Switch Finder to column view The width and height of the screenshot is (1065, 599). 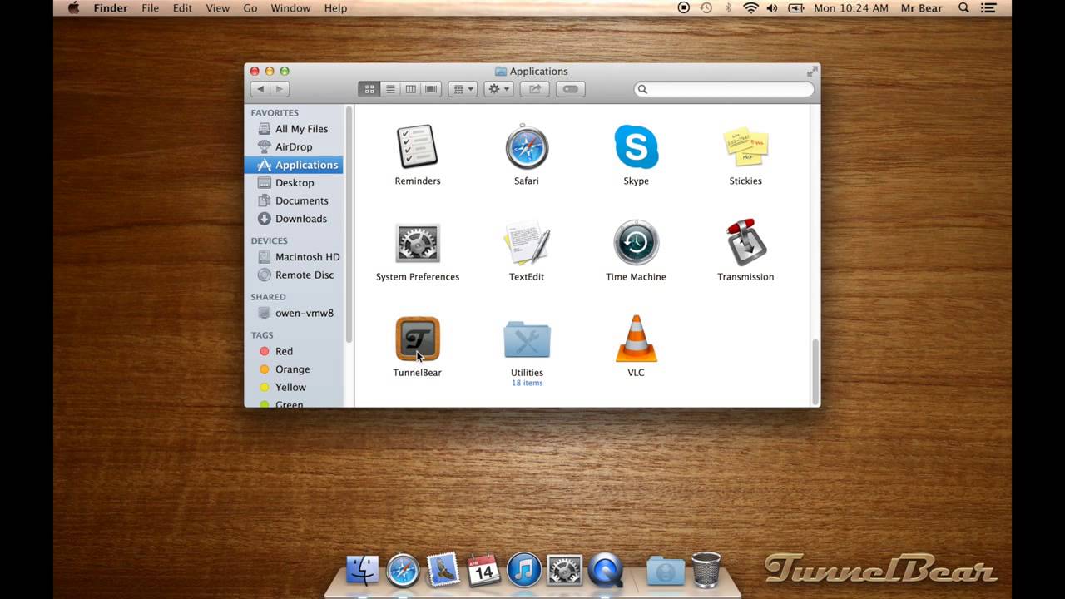pos(410,89)
